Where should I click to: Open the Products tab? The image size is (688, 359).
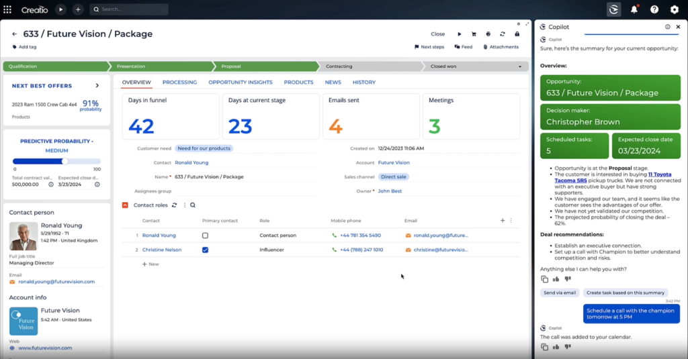click(298, 83)
